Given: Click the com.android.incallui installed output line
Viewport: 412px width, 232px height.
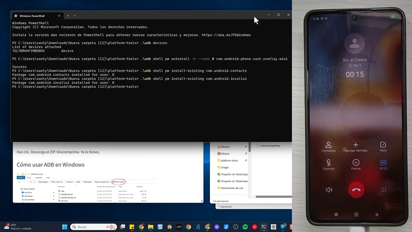Looking at the screenshot, I should click(63, 82).
